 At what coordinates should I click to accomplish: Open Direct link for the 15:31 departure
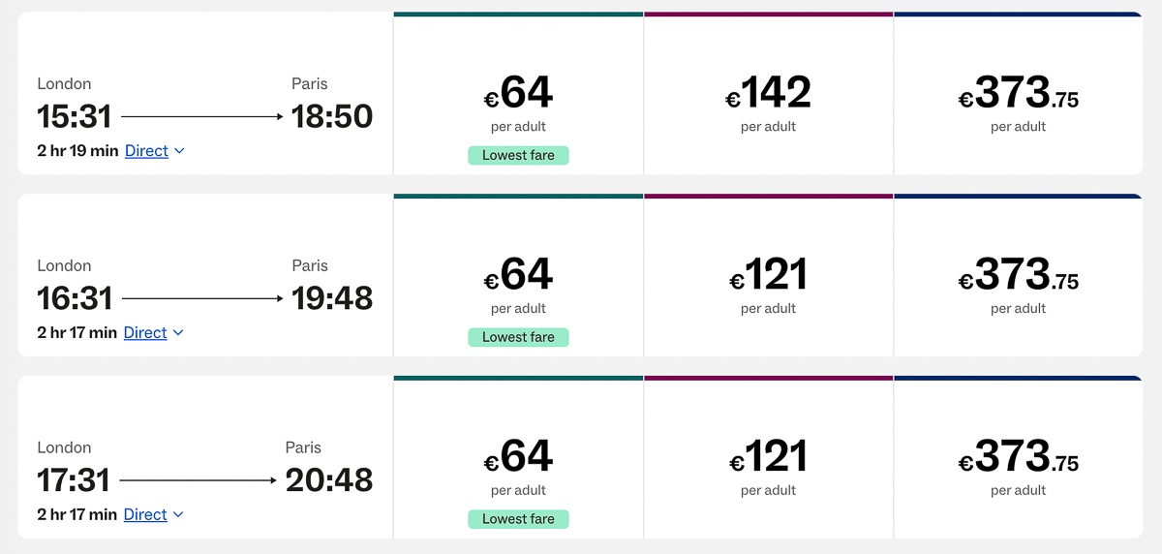pyautogui.click(x=147, y=151)
